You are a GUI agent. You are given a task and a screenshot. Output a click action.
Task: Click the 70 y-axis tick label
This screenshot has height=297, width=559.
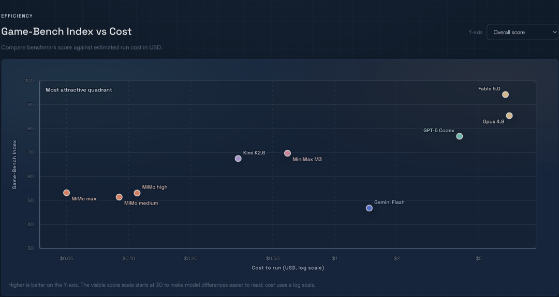click(x=31, y=152)
